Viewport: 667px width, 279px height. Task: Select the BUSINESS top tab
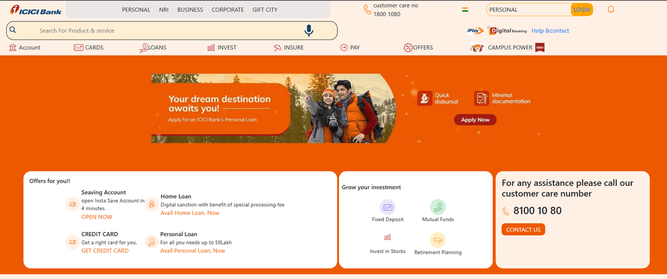[x=190, y=9]
